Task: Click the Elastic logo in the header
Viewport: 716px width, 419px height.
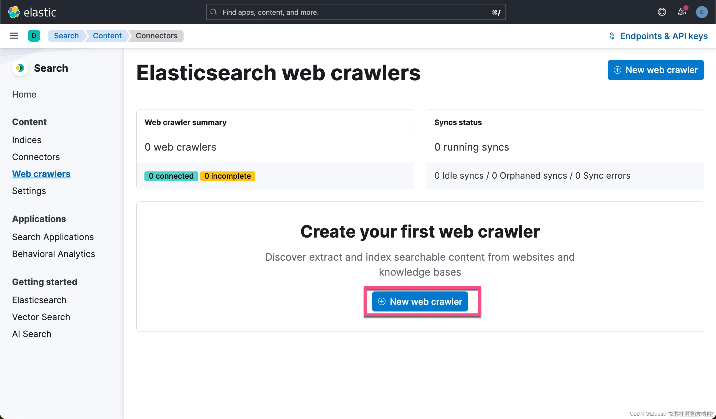Action: (32, 12)
